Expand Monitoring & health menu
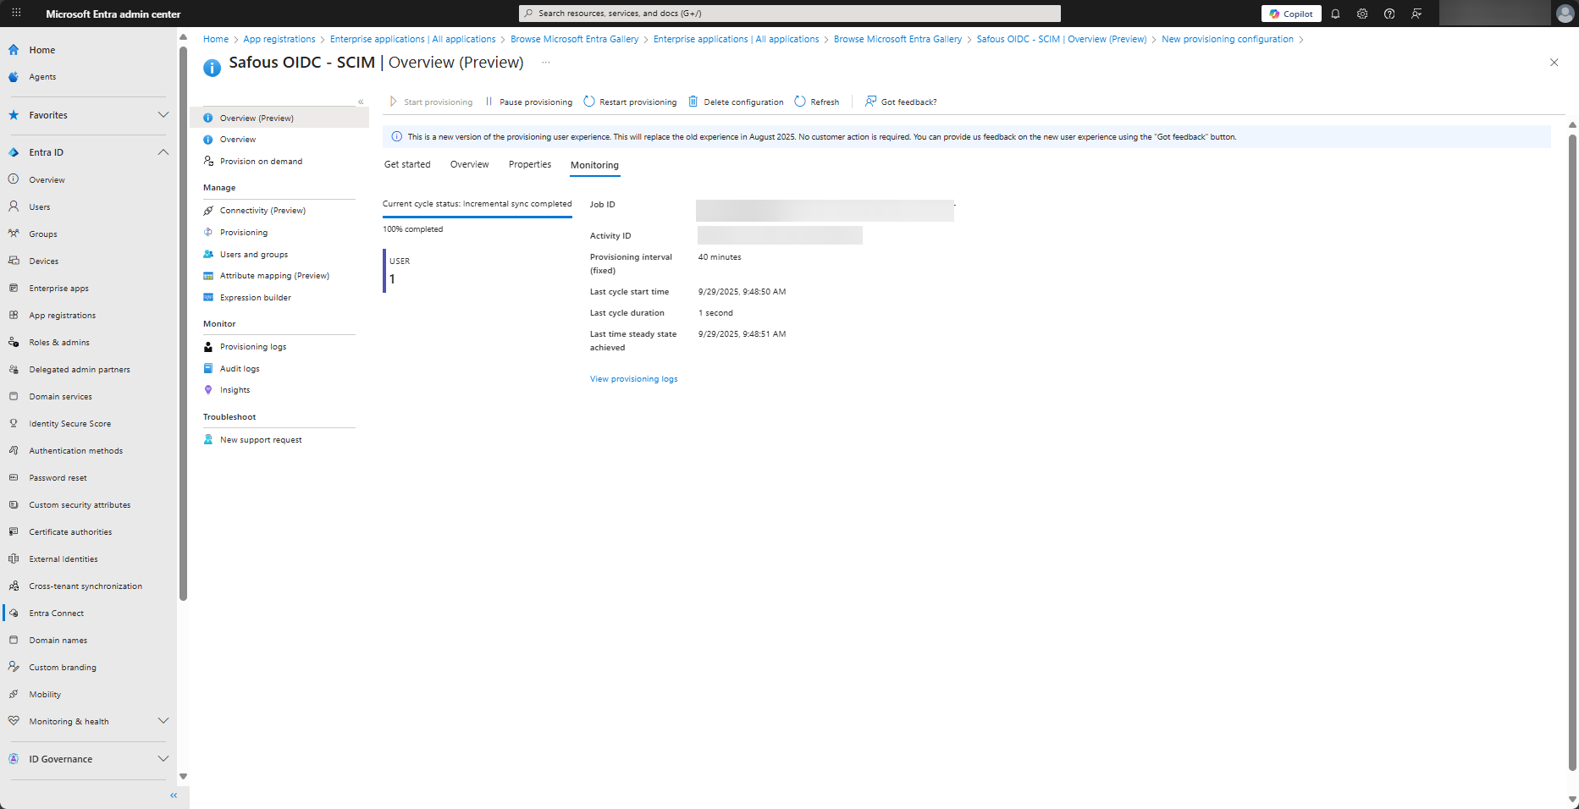This screenshot has width=1579, height=809. pos(163,721)
